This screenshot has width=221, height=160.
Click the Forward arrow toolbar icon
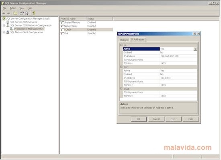[x=8, y=13]
